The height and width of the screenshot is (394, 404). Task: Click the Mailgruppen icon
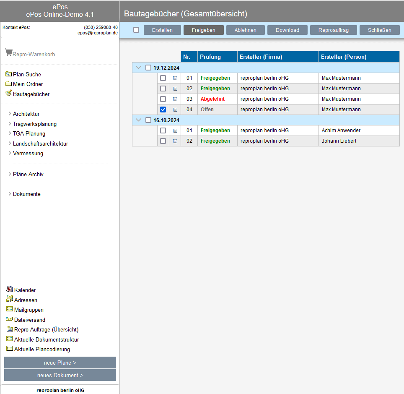coord(10,309)
